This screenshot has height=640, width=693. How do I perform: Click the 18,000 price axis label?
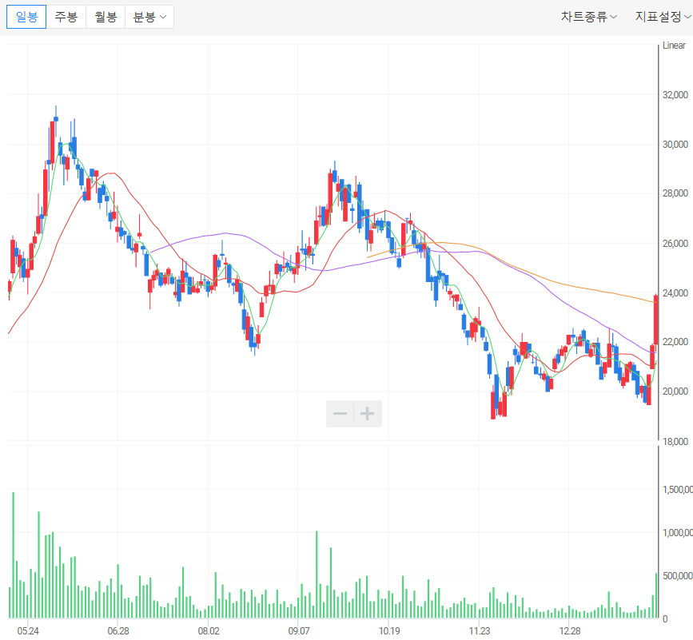point(675,441)
